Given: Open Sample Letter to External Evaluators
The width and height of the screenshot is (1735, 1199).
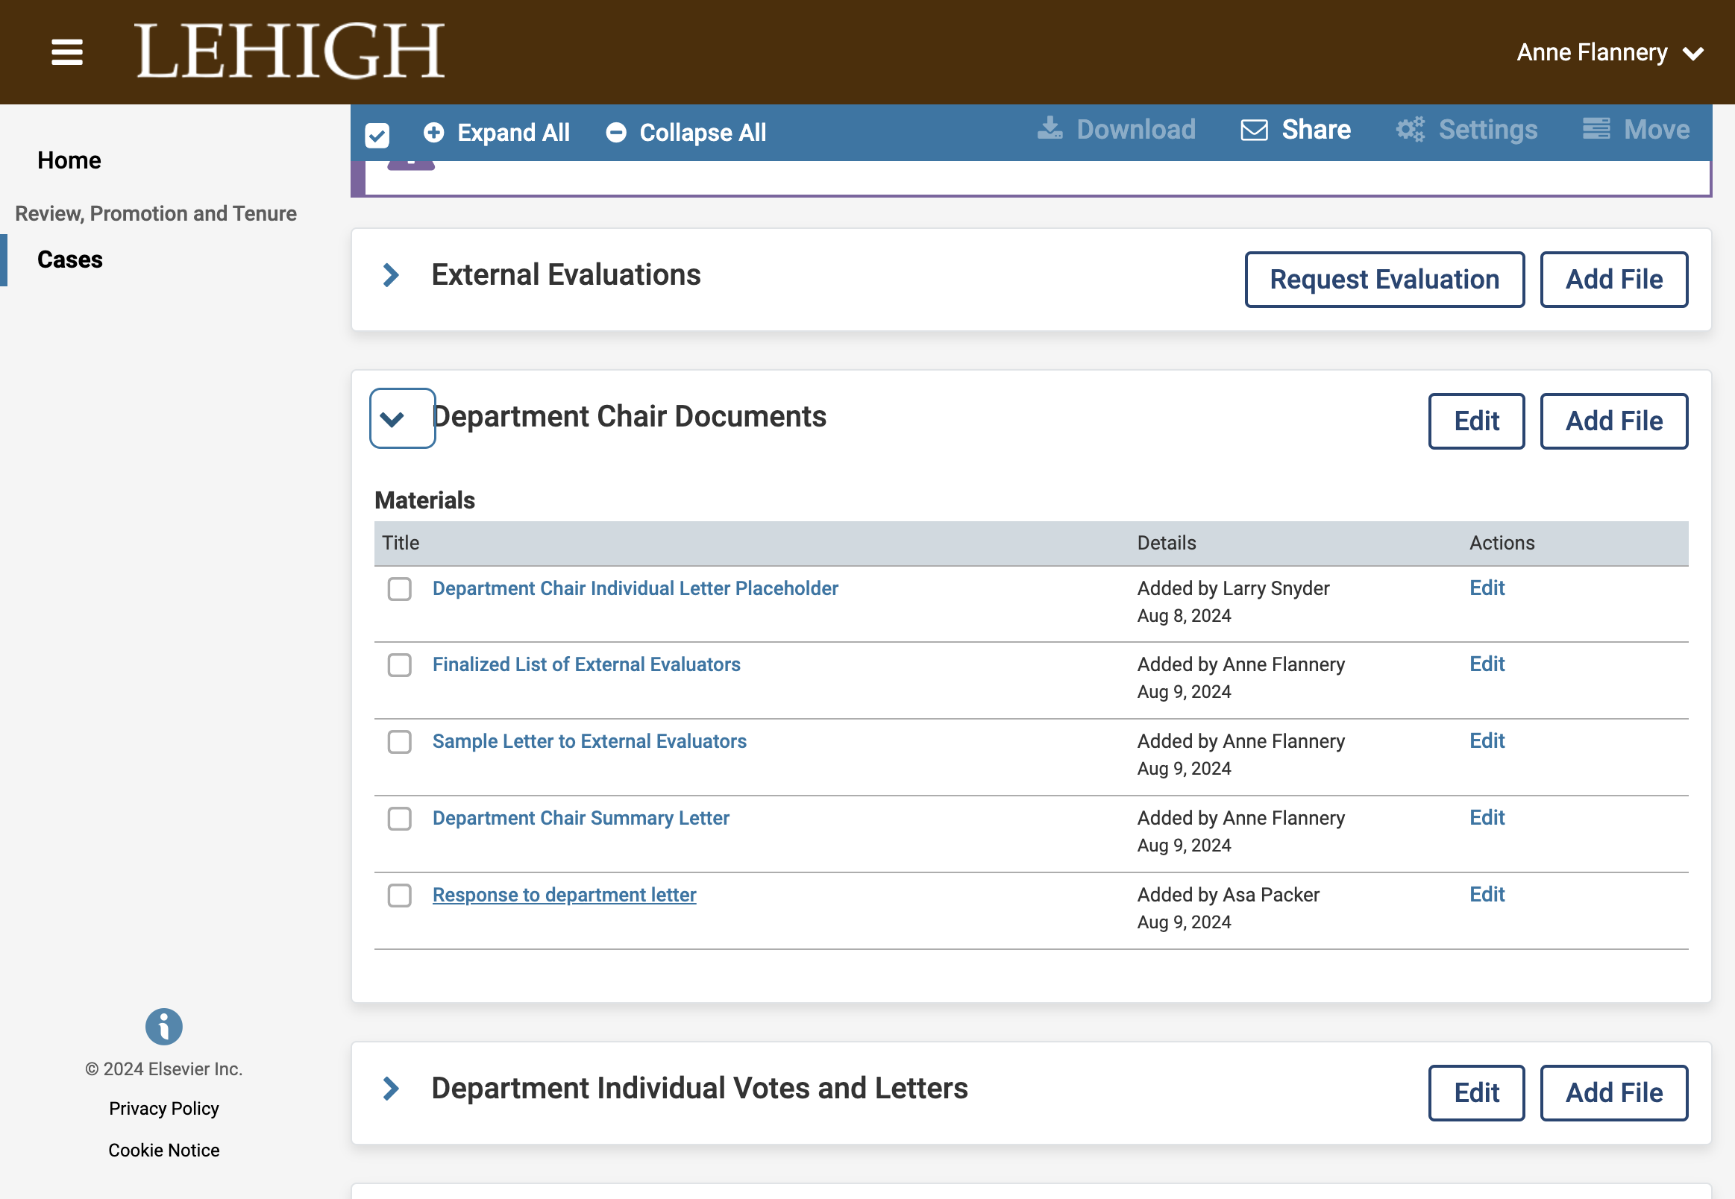Looking at the screenshot, I should [590, 740].
